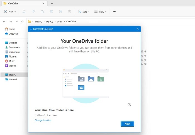This screenshot has height=135, width=195.
Task: Click the folder icon in address bar
Action: click(x=30, y=21)
